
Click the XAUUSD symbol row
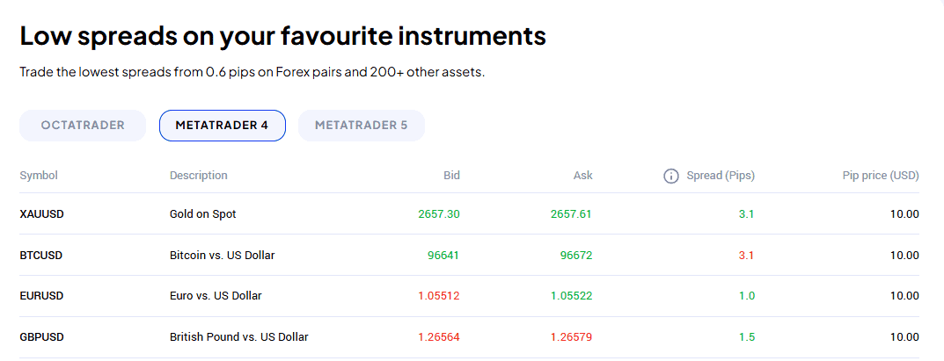tap(41, 213)
